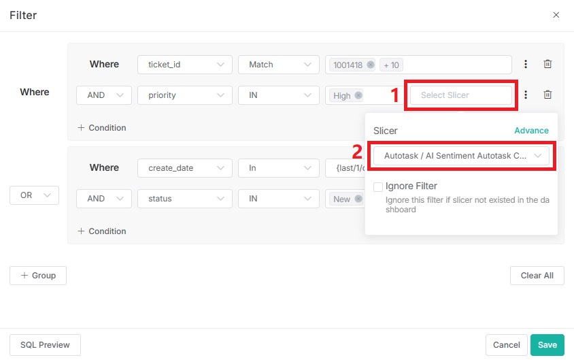Viewport: 574px width, 360px height.
Task: Open the priority field dropdown
Action: 185,95
